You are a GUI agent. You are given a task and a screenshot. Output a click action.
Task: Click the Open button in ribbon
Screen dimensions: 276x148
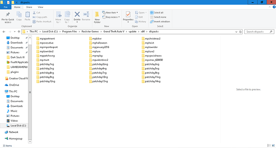pyautogui.click(x=141, y=12)
